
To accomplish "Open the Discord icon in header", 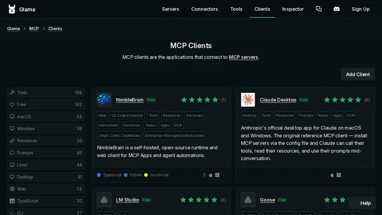I will [336, 9].
